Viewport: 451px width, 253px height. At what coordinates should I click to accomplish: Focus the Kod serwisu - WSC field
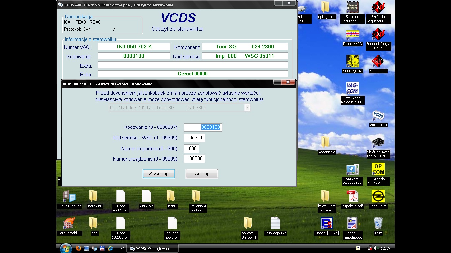click(x=194, y=138)
